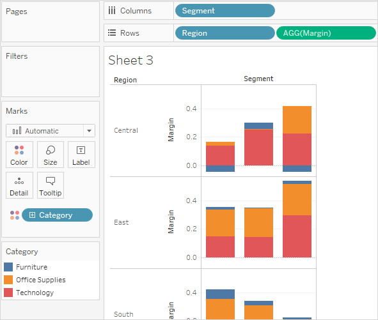Click the South region row label
378x320 pixels.
[x=123, y=314]
